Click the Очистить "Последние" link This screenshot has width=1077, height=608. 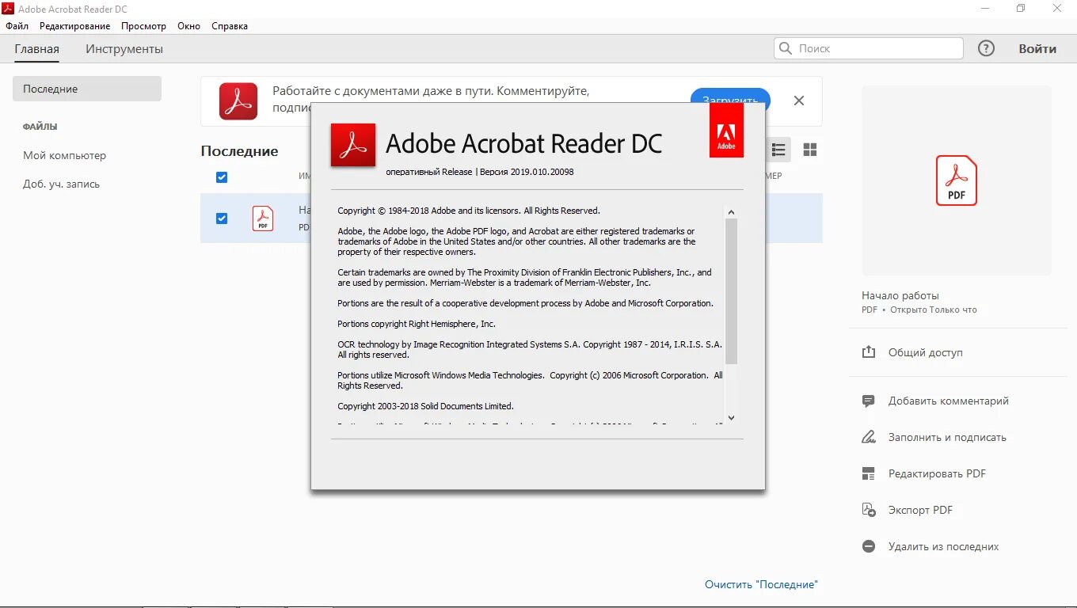coord(761,584)
